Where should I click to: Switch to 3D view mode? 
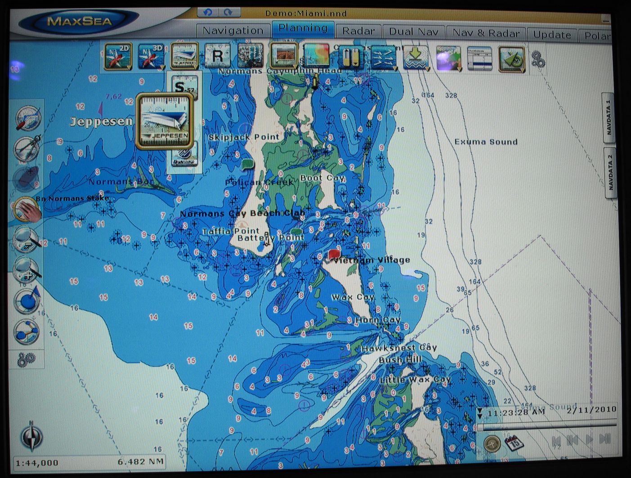pos(152,57)
